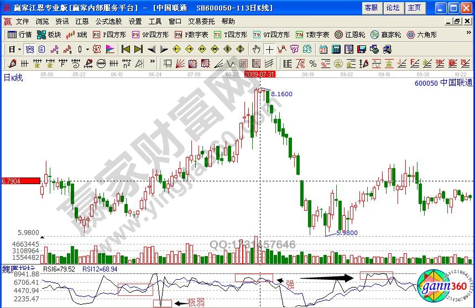Click the calendar date icon
Viewport: 475px width, 308px height.
point(323,49)
